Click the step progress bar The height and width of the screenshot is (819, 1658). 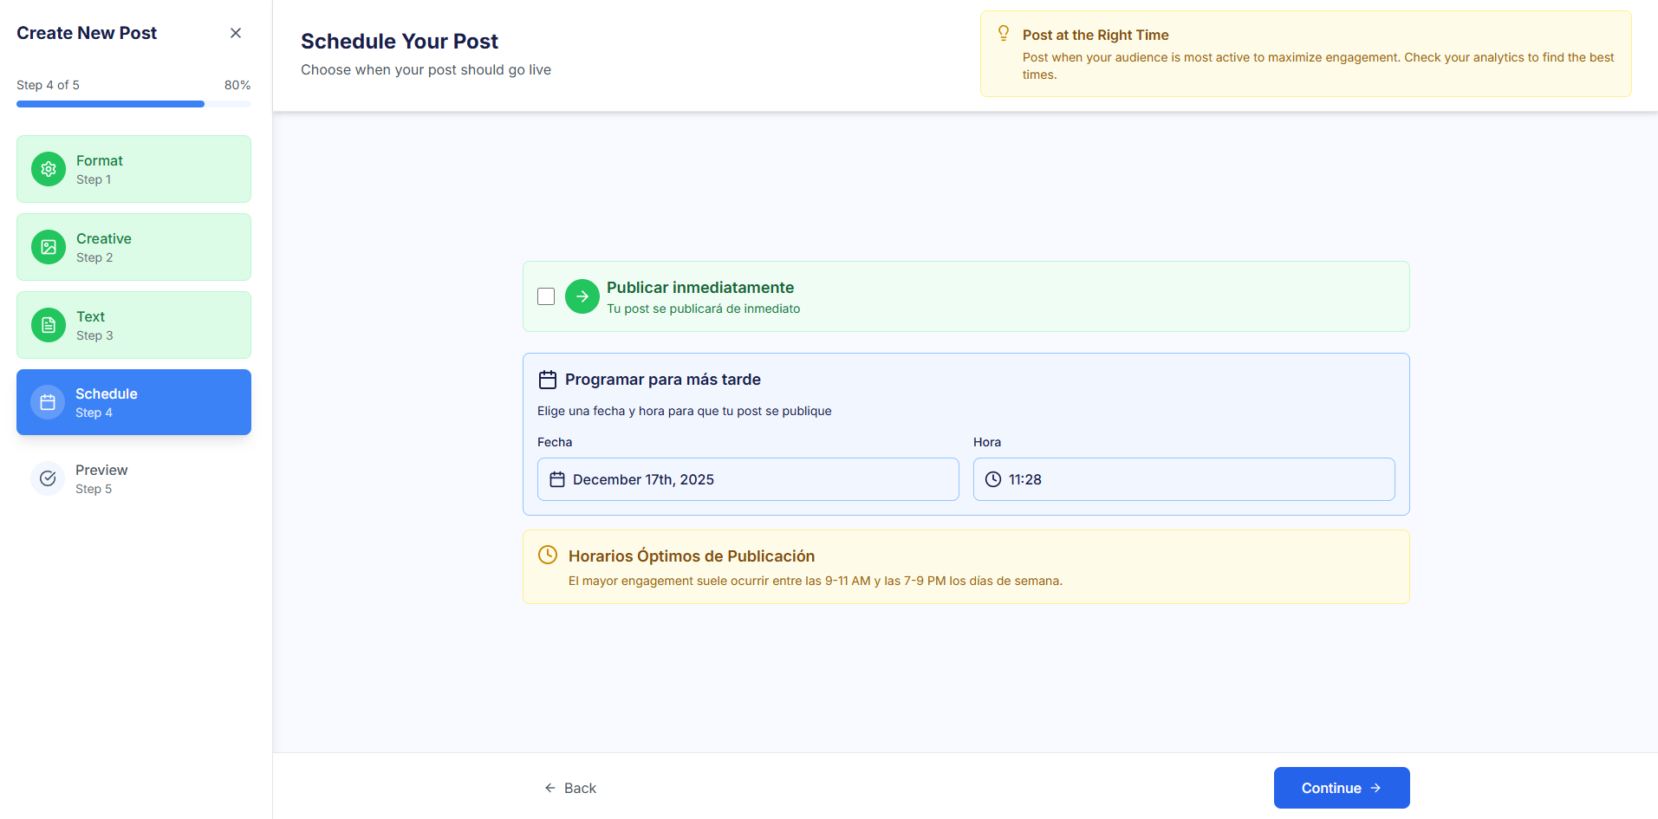(133, 104)
